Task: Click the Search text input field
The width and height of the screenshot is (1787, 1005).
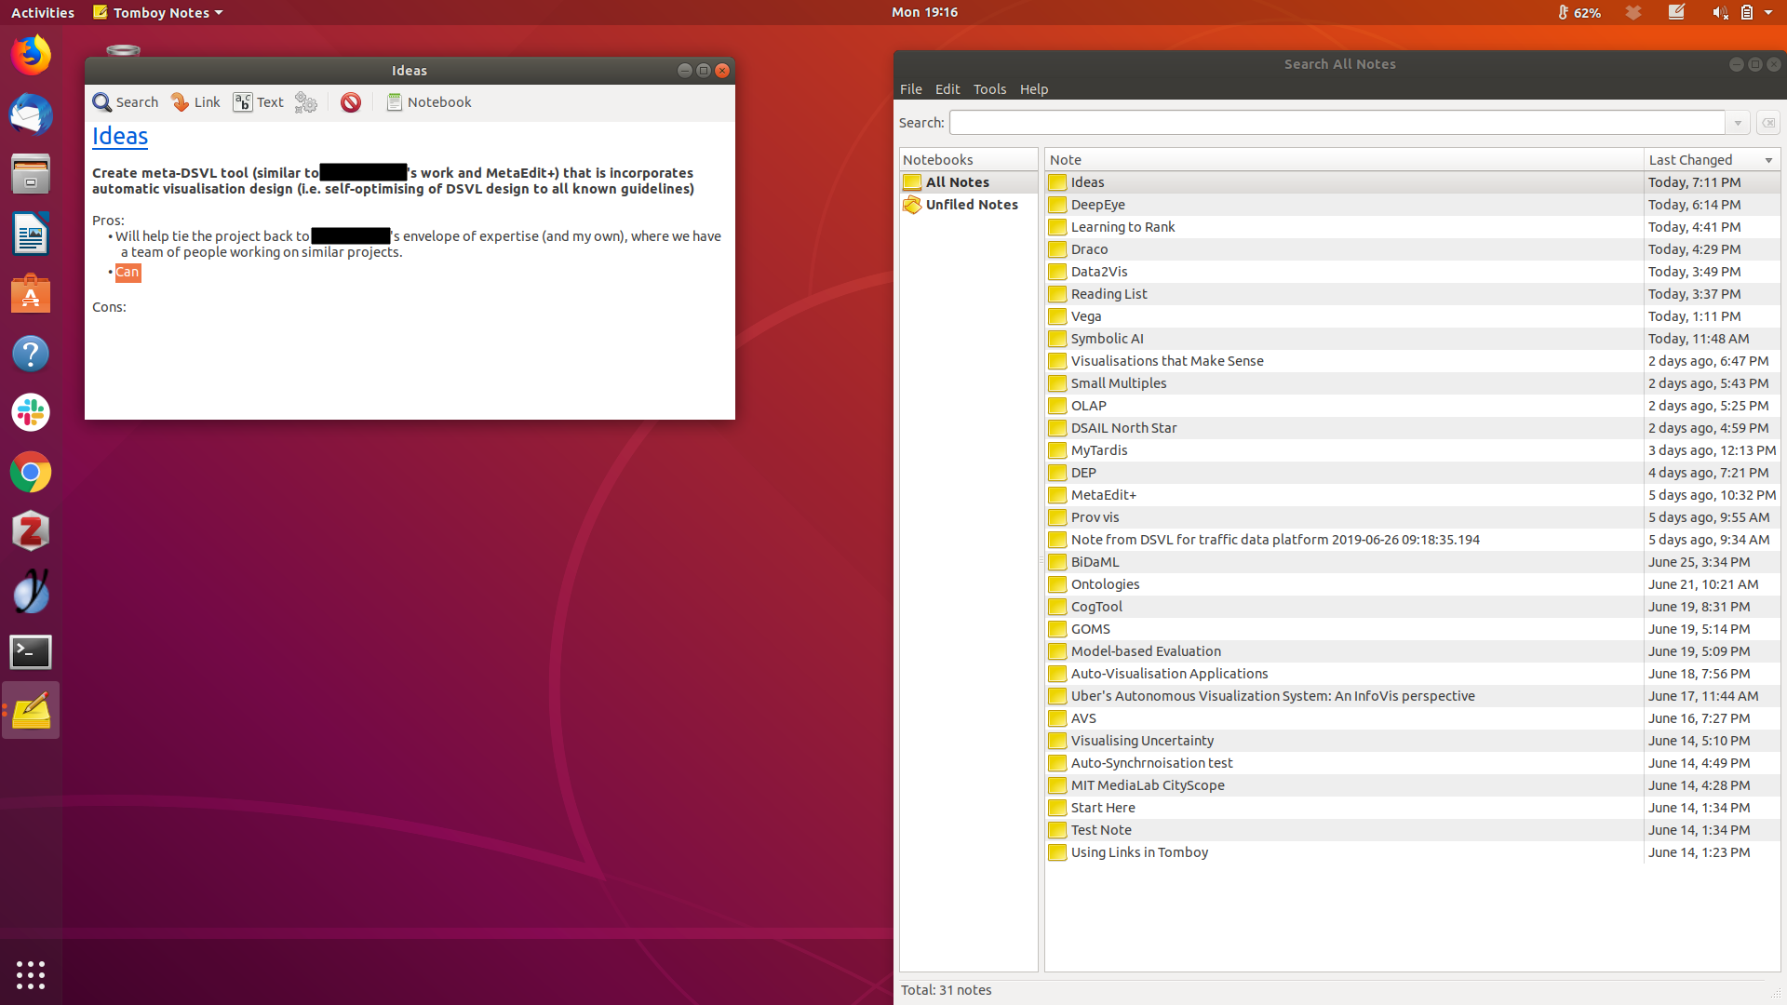Action: pyautogui.click(x=1336, y=123)
